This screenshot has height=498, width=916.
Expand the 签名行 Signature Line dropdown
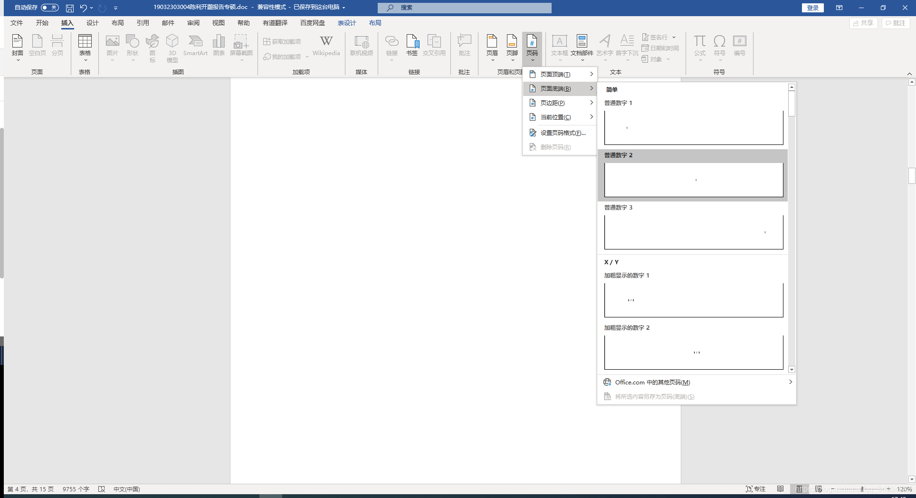[674, 37]
